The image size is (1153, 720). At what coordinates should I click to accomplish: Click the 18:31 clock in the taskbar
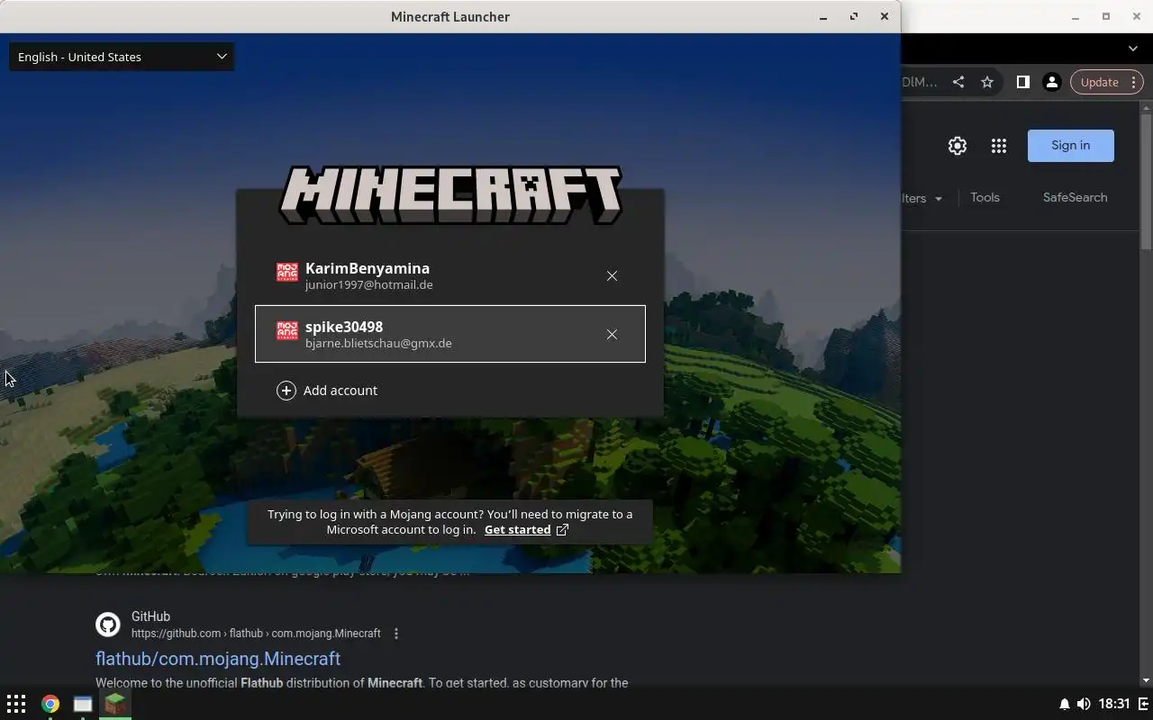(x=1114, y=704)
